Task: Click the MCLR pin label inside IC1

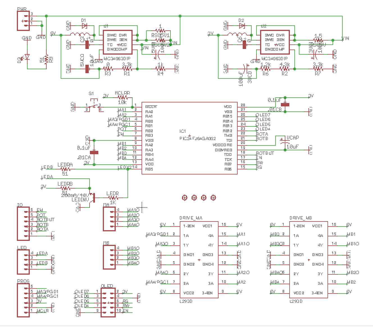Action: point(151,107)
